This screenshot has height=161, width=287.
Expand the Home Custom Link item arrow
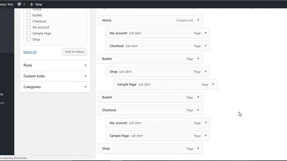(198, 20)
